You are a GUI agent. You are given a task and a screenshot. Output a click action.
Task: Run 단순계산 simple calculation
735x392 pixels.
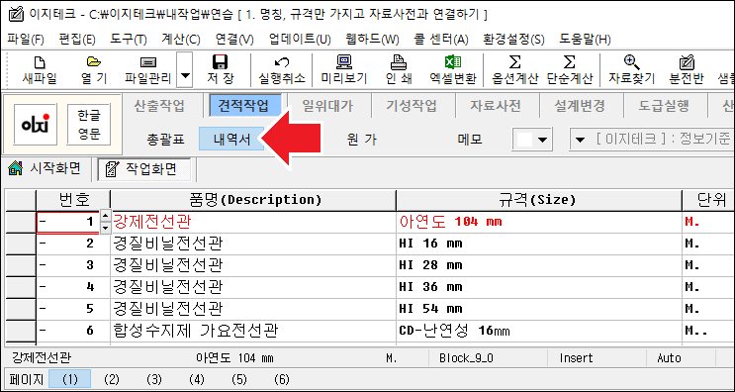(x=569, y=70)
